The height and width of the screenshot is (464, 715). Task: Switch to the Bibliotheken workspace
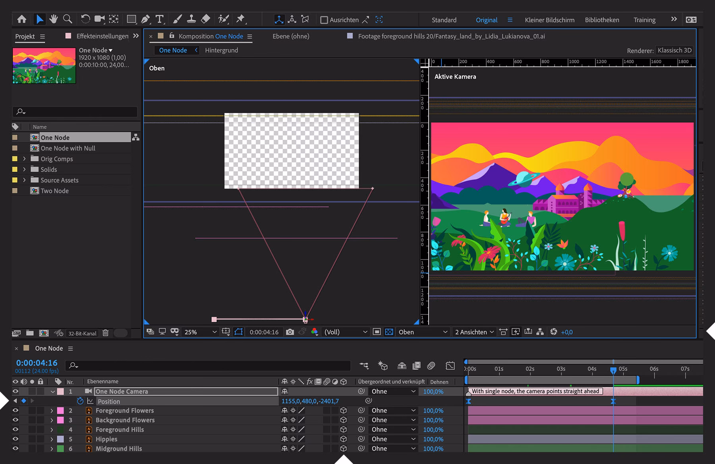click(x=601, y=19)
